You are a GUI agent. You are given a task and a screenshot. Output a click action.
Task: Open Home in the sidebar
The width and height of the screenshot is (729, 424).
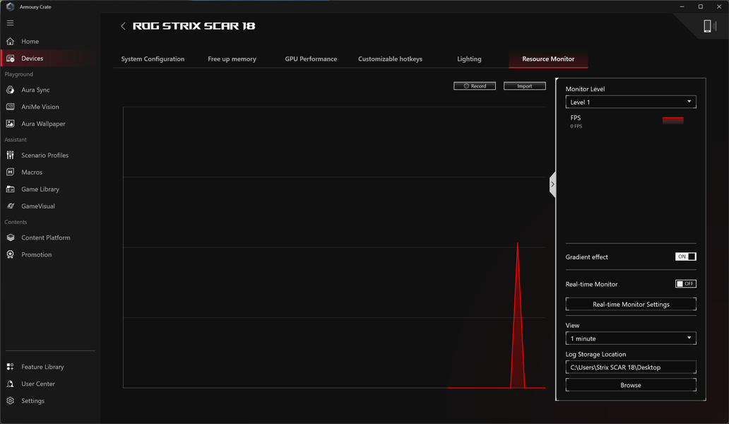point(30,42)
